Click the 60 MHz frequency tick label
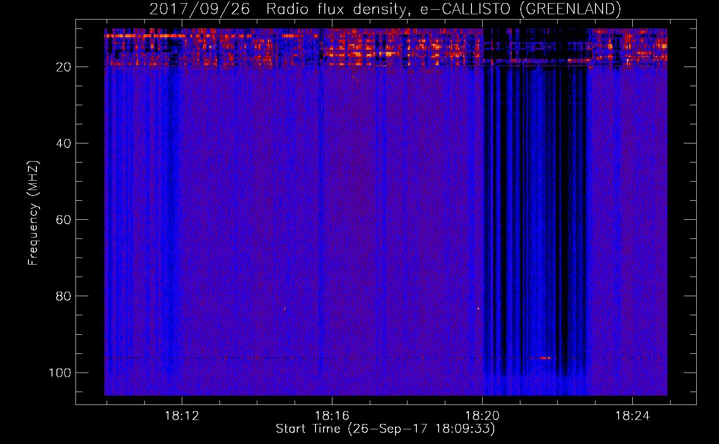This screenshot has width=719, height=444. pos(64,220)
